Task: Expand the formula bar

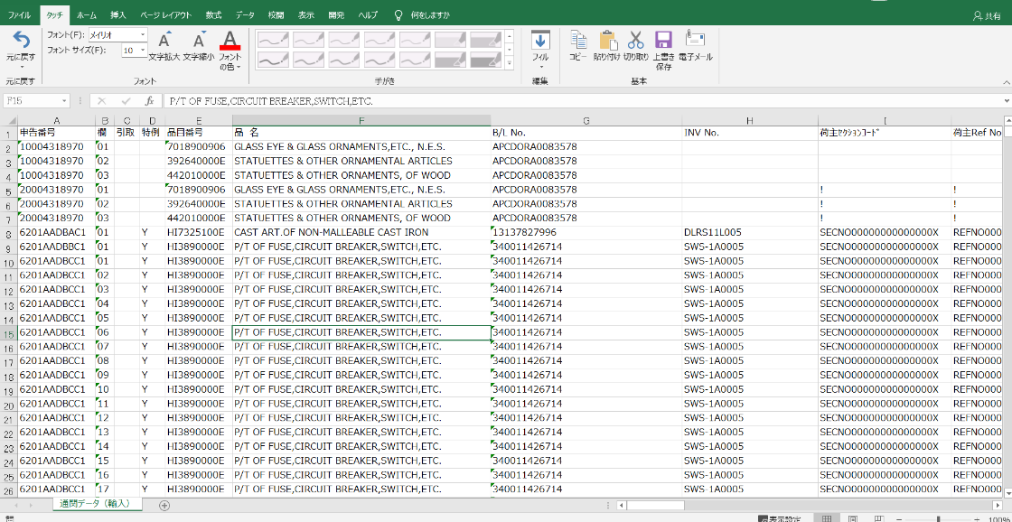Action: point(1007,101)
